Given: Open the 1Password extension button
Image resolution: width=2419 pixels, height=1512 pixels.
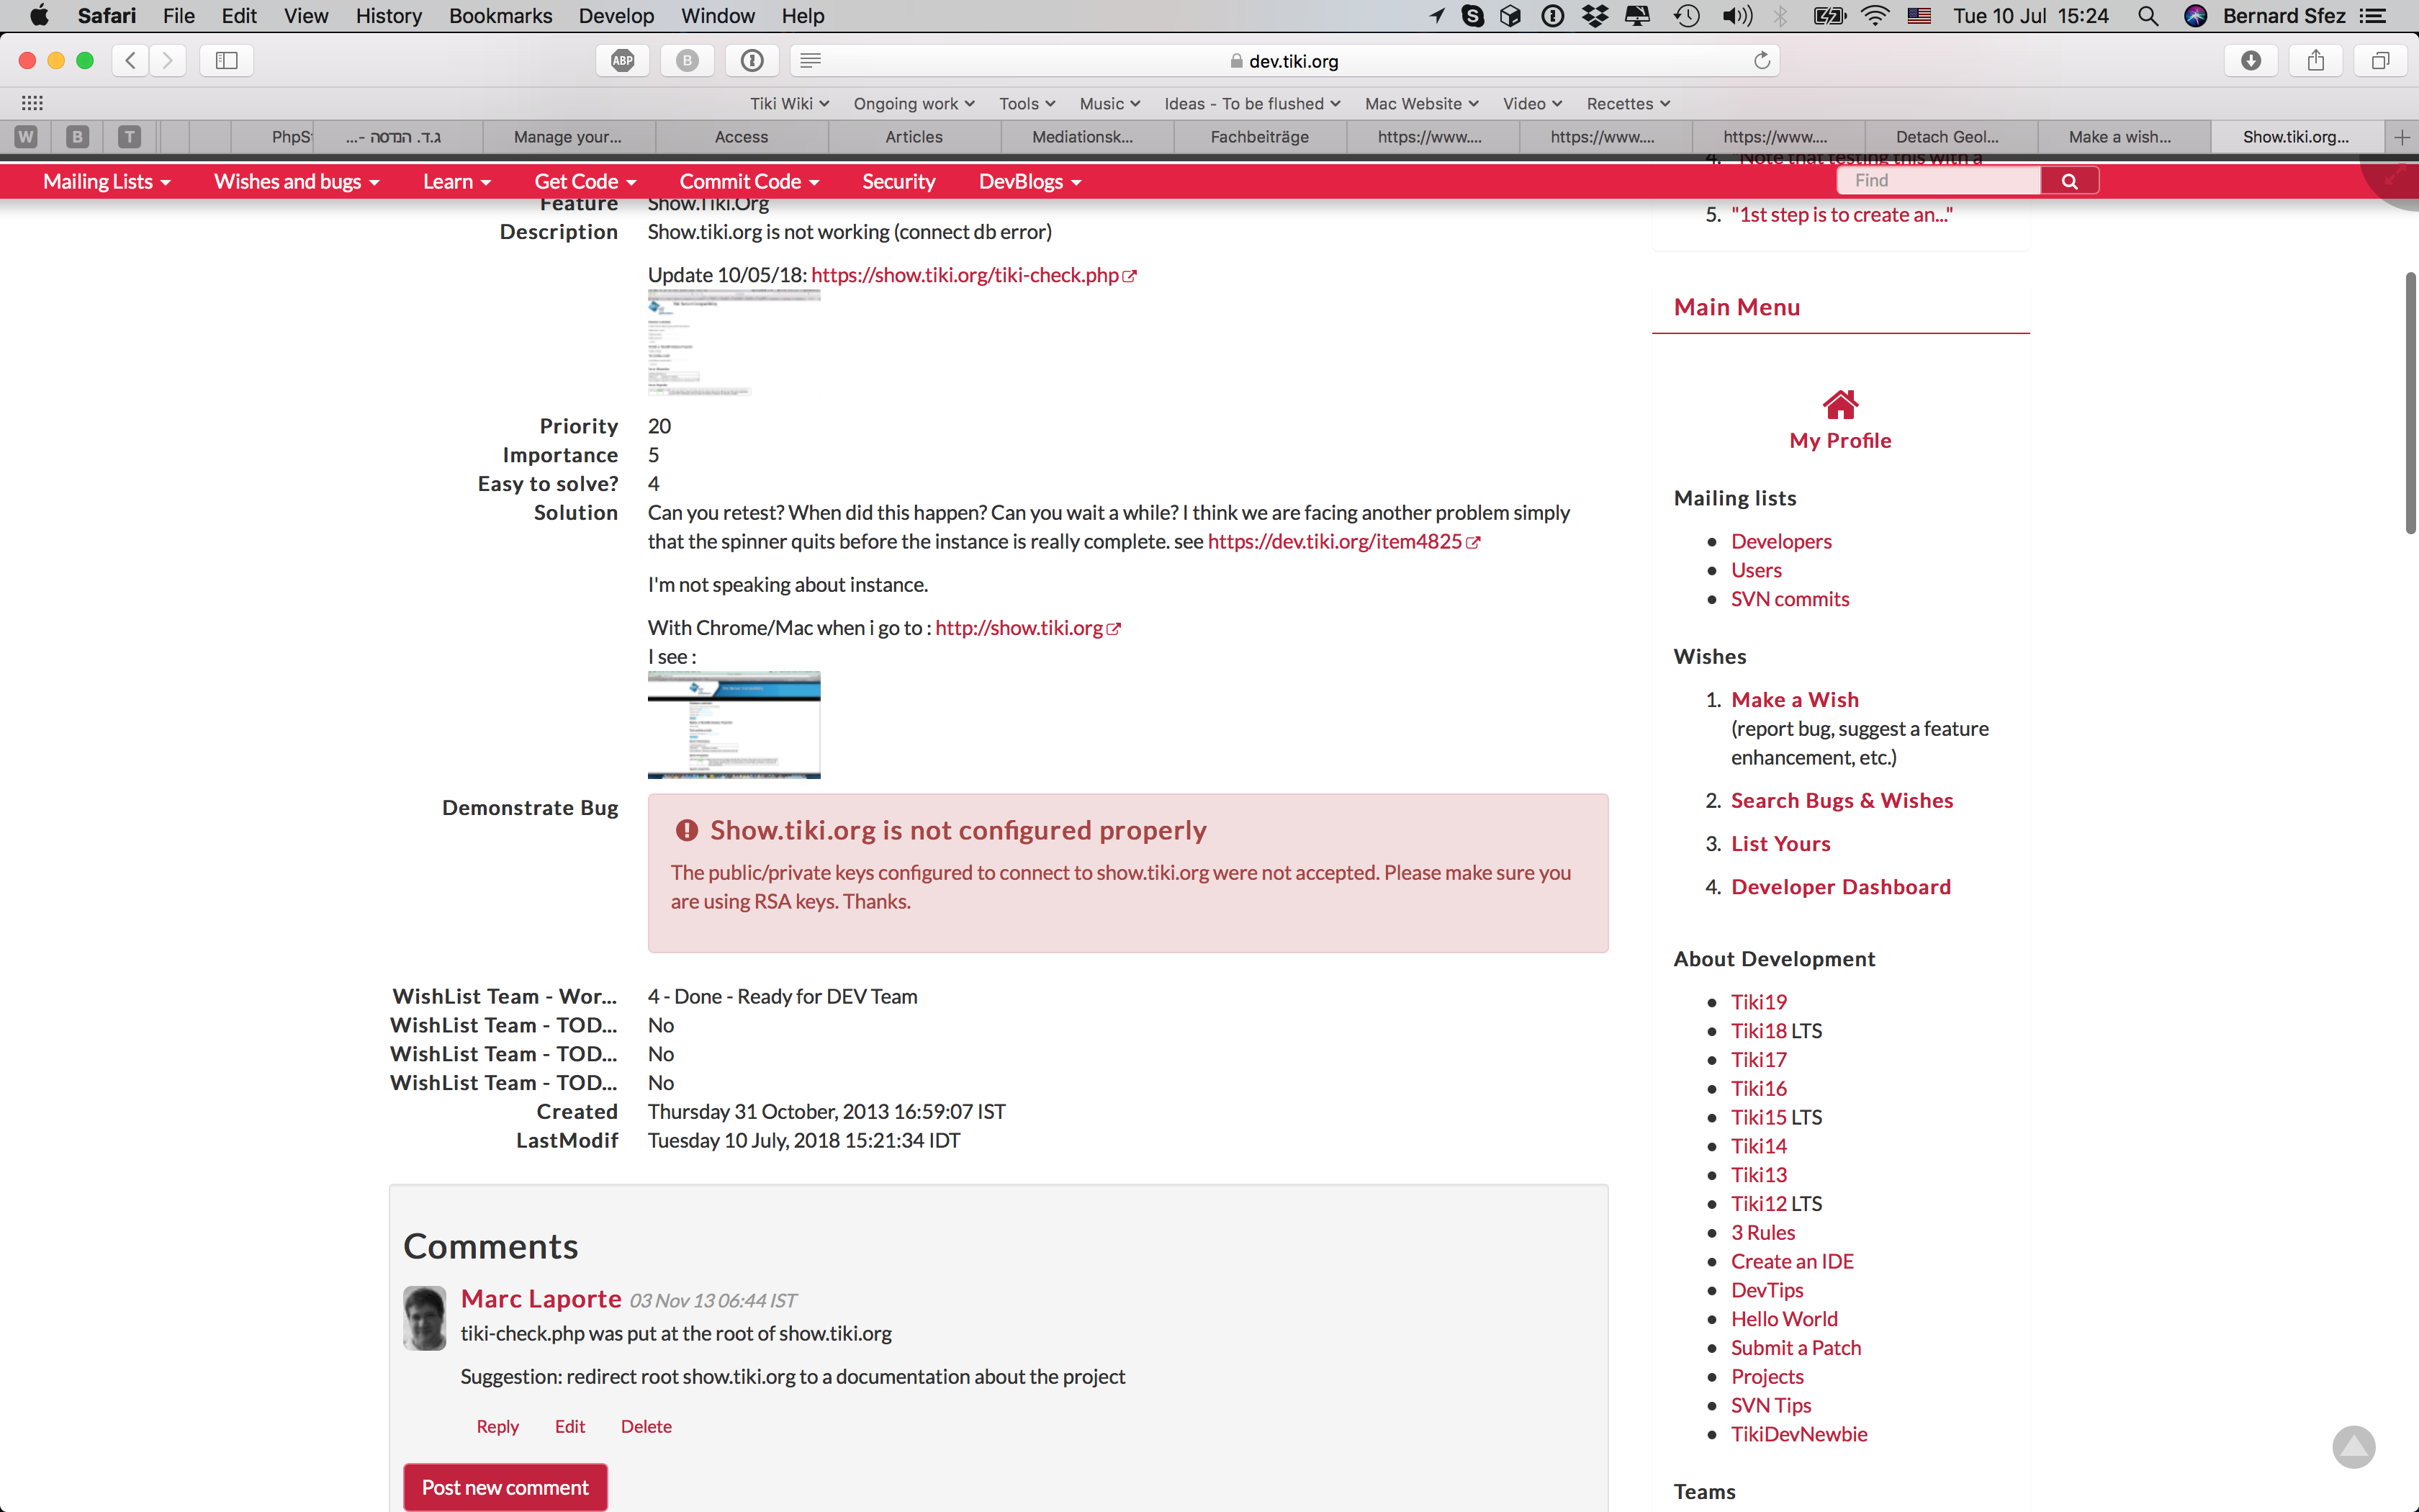Looking at the screenshot, I should 752,61.
